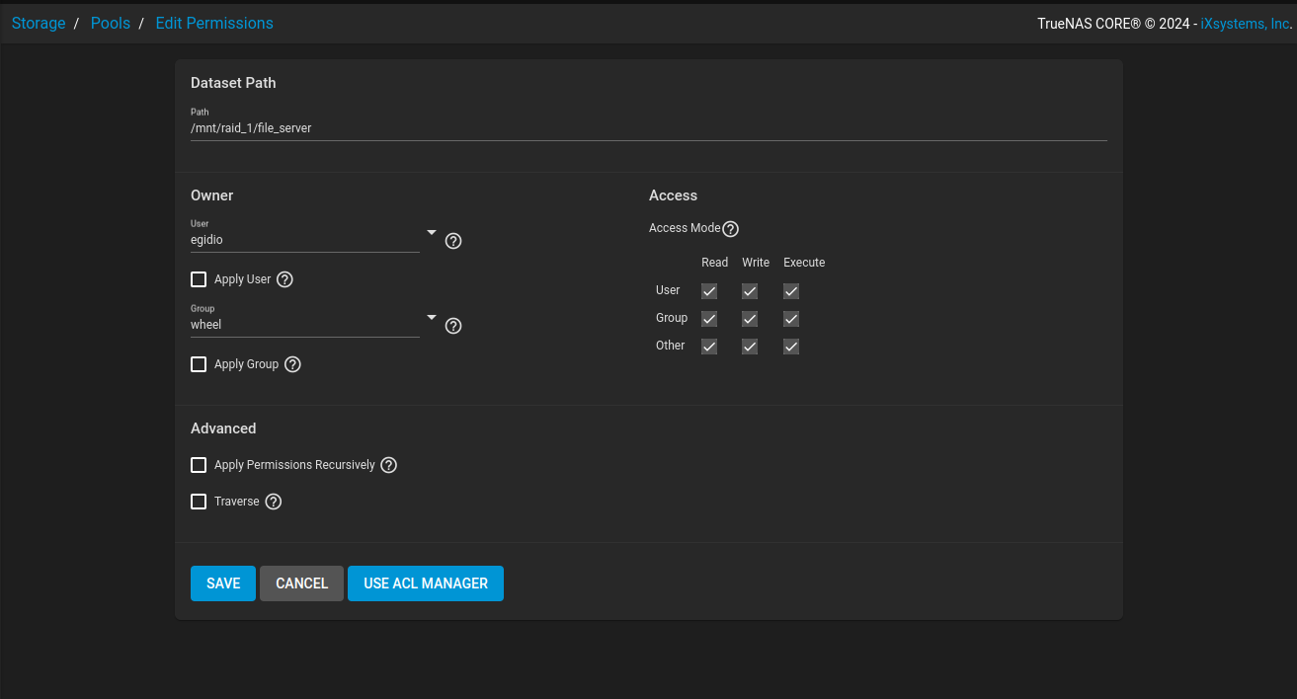This screenshot has width=1297, height=699.
Task: Expand the User owner dropdown arrow
Action: [431, 232]
